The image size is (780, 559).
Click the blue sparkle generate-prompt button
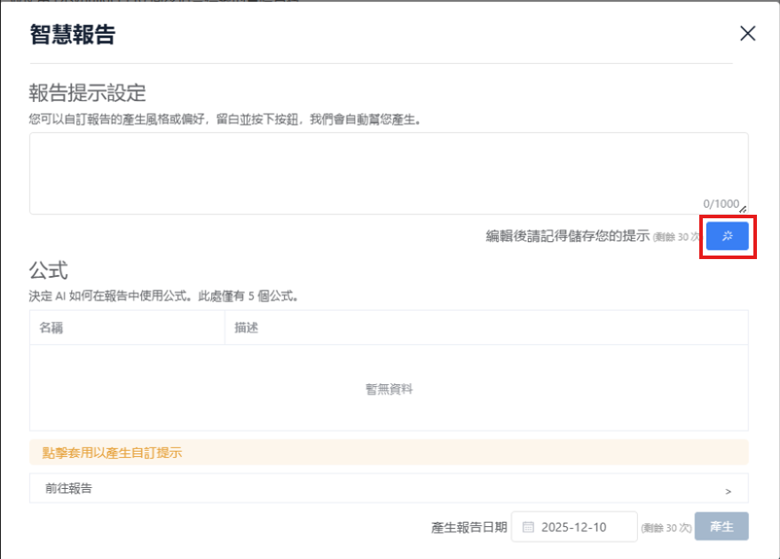(x=728, y=236)
